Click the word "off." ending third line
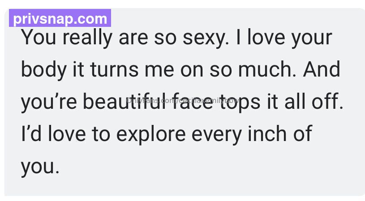The width and height of the screenshot is (365, 201). [x=327, y=101]
